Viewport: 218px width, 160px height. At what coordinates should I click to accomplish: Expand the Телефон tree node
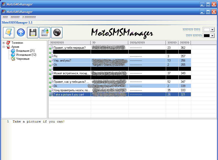click(4, 43)
